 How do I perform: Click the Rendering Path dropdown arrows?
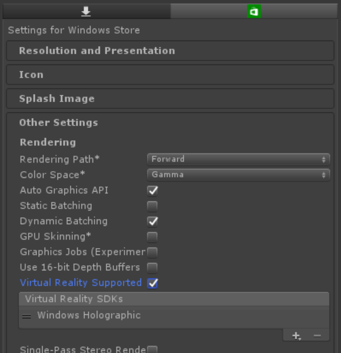(x=324, y=160)
